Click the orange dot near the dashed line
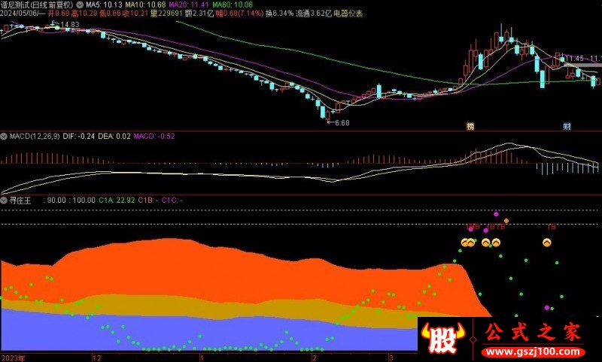 coord(506,221)
